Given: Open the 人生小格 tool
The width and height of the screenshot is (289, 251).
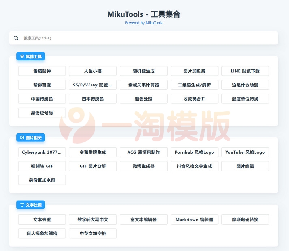Looking at the screenshot, I should (93, 71).
